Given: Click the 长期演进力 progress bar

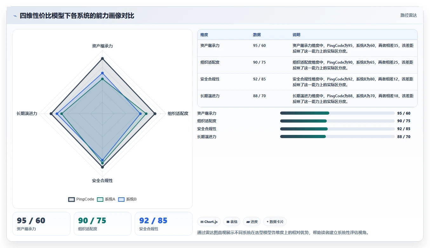Looking at the screenshot, I should tap(337, 137).
